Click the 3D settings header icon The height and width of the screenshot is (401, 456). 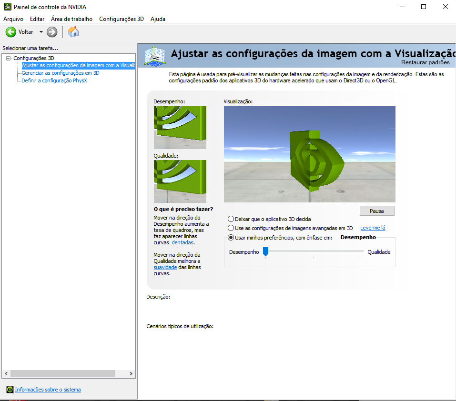155,56
